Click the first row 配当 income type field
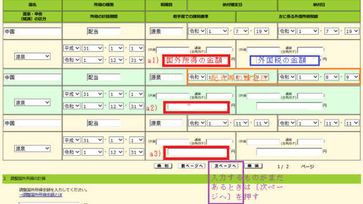 pyautogui.click(x=104, y=32)
